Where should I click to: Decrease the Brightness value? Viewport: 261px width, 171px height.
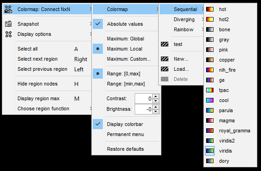click(x=156, y=111)
